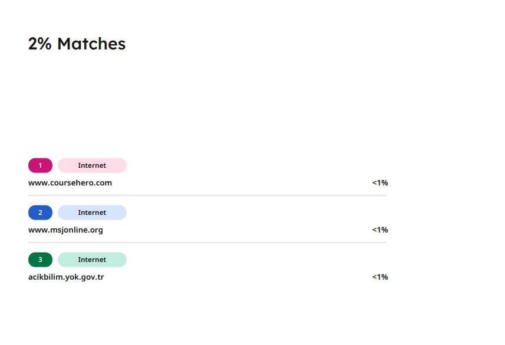Viewport: 505px width, 345px height.
Task: Select the blue Internet tag above msjonline
Action: (x=92, y=213)
